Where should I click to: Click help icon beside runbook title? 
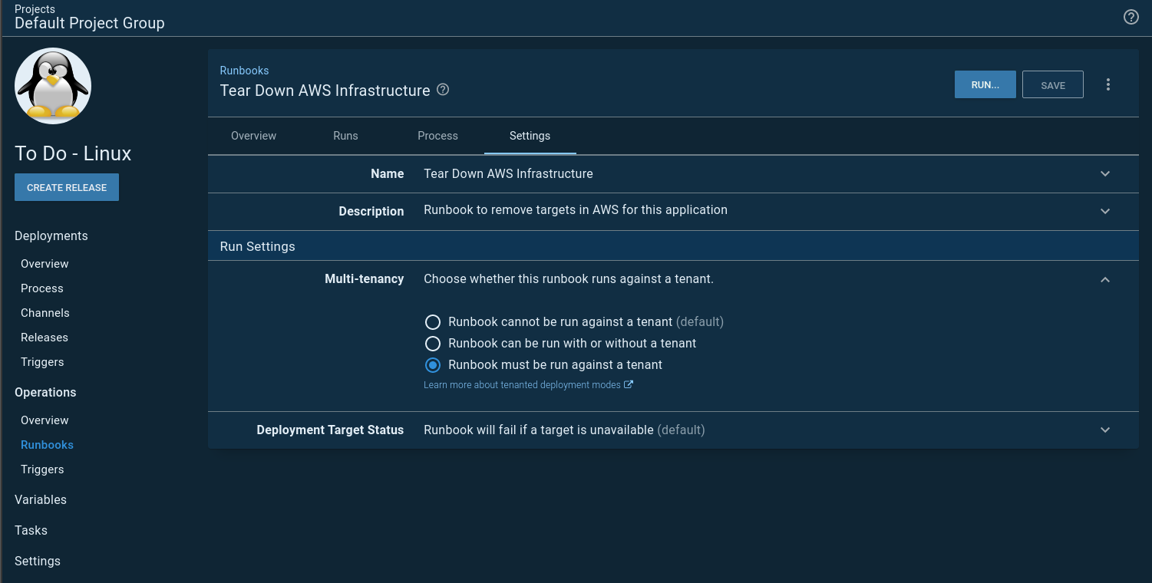pos(443,90)
